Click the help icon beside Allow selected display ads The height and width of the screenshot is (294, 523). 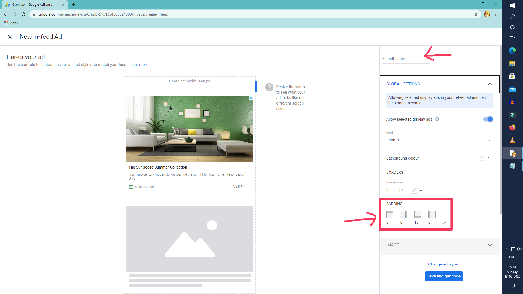[x=437, y=119]
